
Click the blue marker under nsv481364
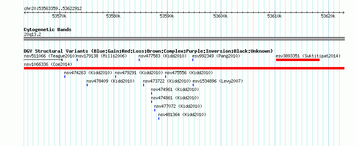point(159,118)
